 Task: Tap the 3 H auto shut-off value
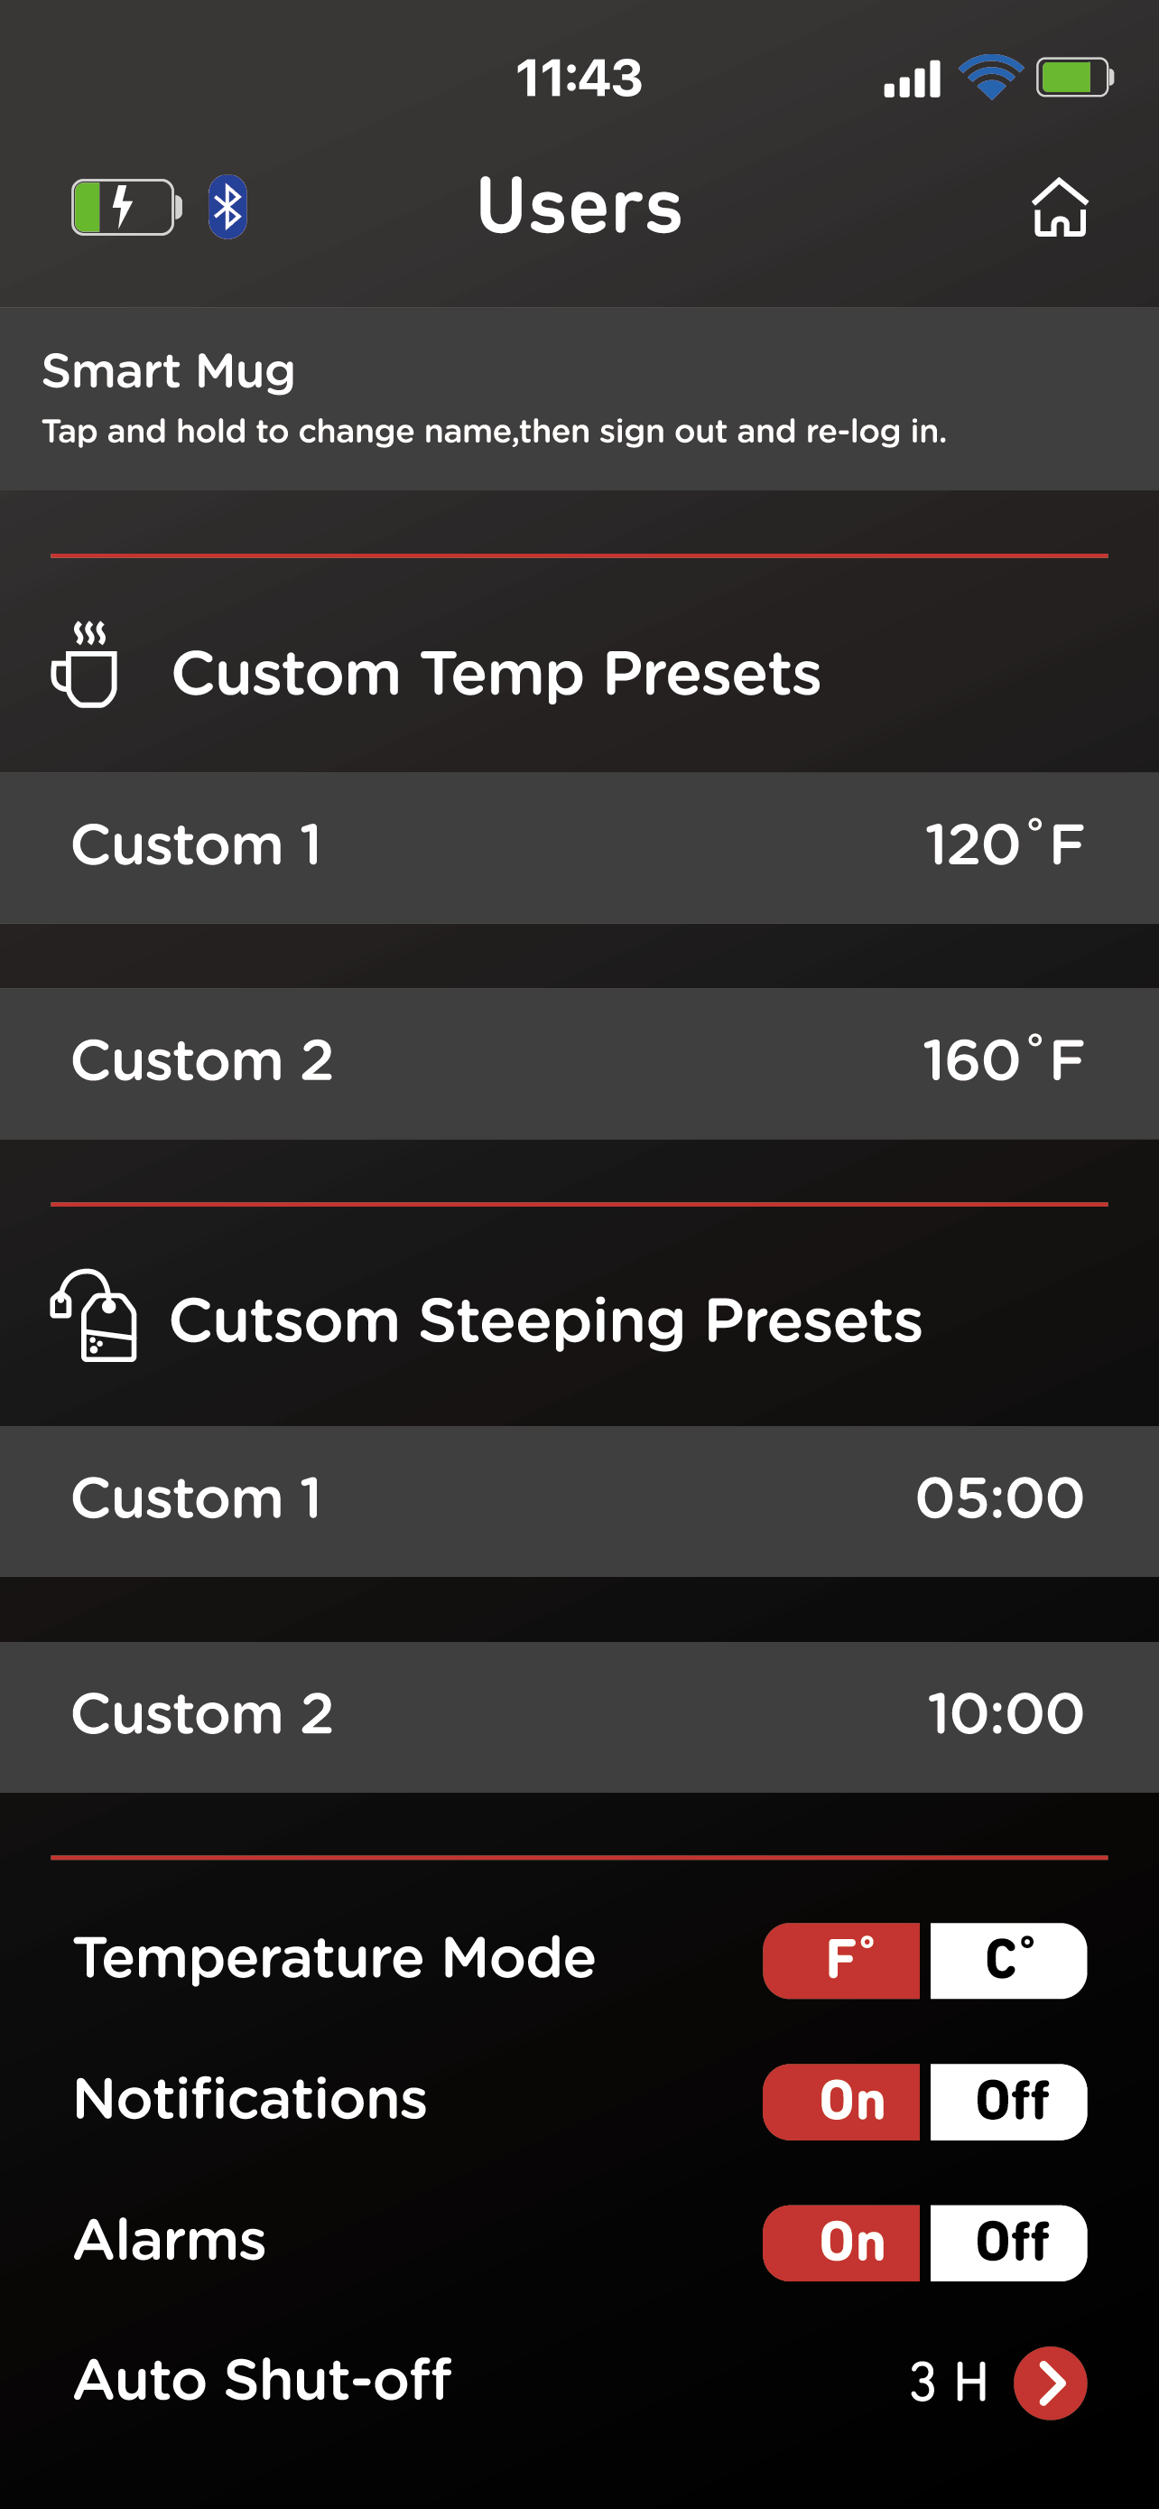tap(948, 2383)
